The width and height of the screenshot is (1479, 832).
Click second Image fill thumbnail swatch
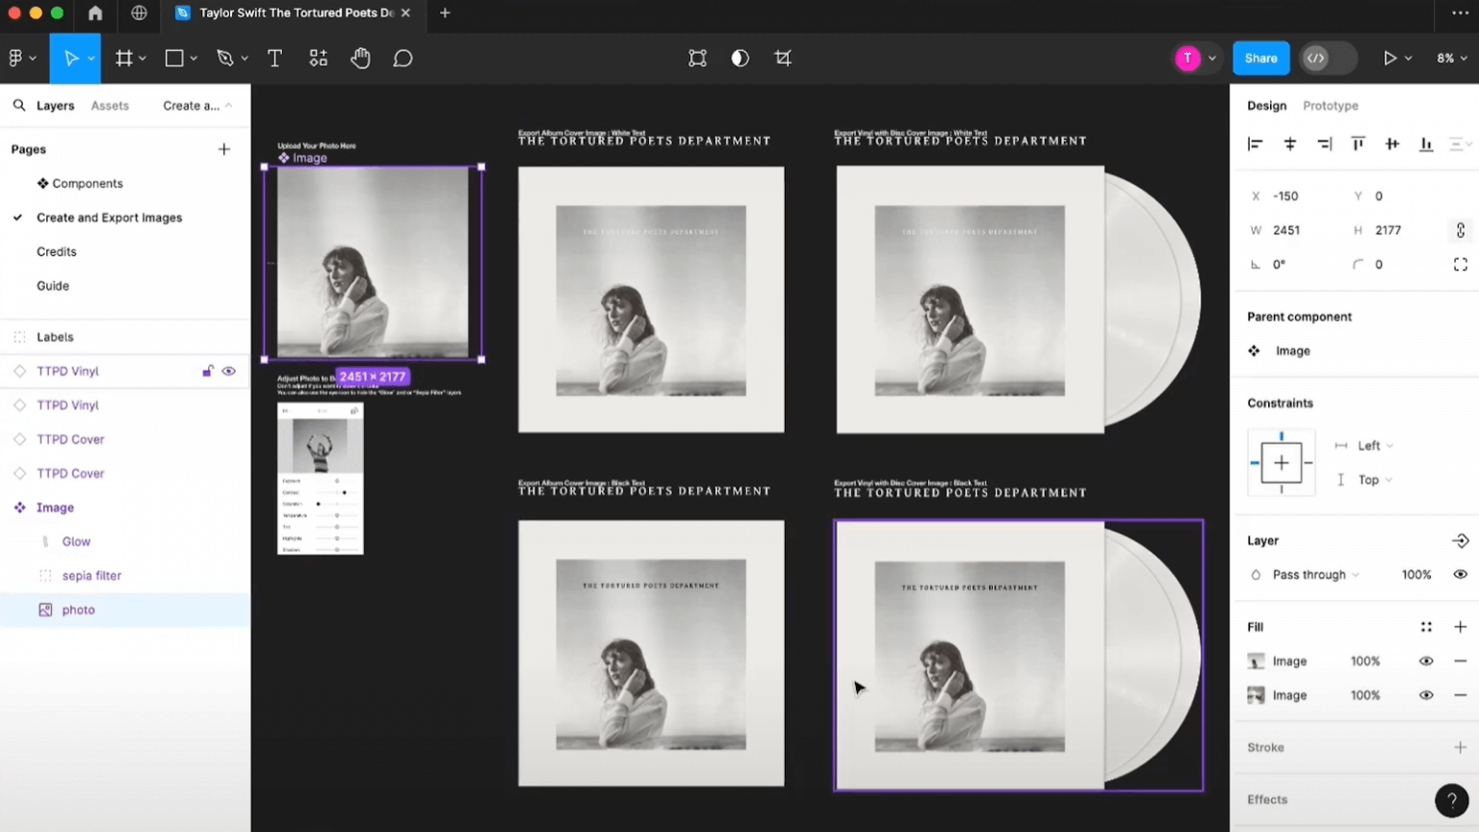click(1256, 695)
